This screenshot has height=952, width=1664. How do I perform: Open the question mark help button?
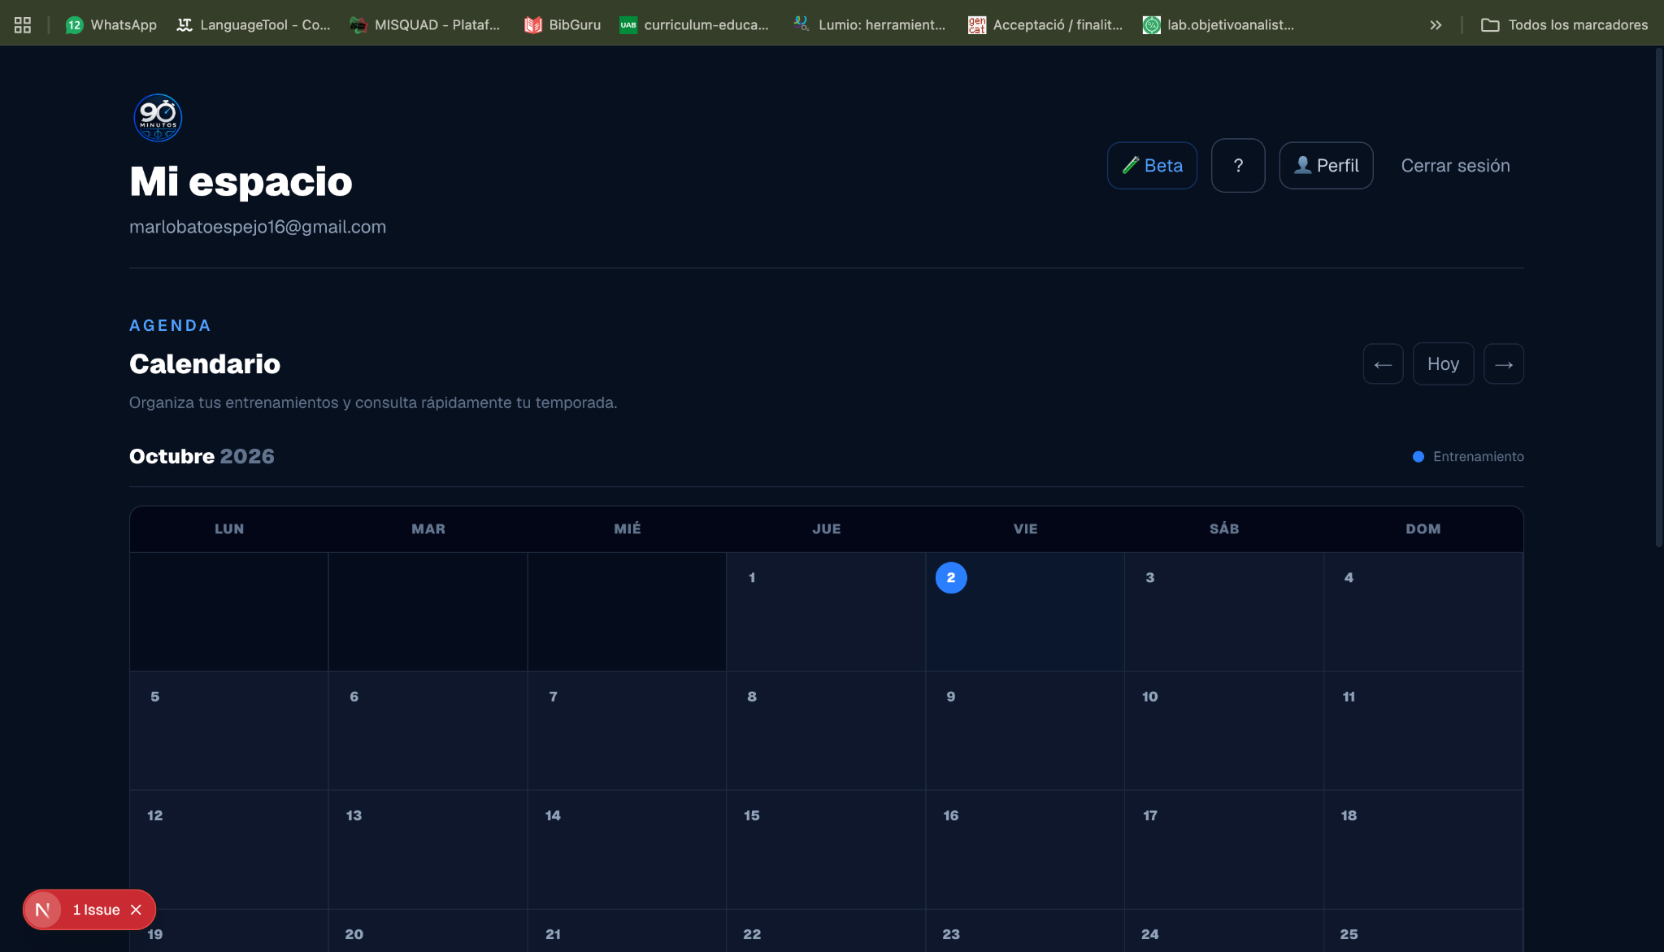pyautogui.click(x=1238, y=166)
